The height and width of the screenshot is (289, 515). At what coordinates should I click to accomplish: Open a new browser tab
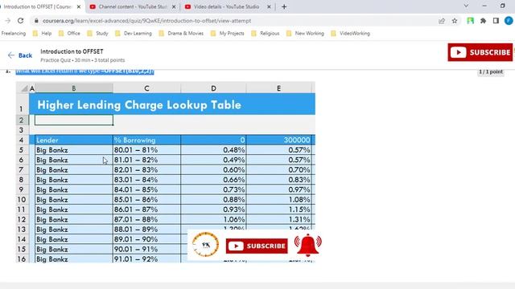coord(284,6)
